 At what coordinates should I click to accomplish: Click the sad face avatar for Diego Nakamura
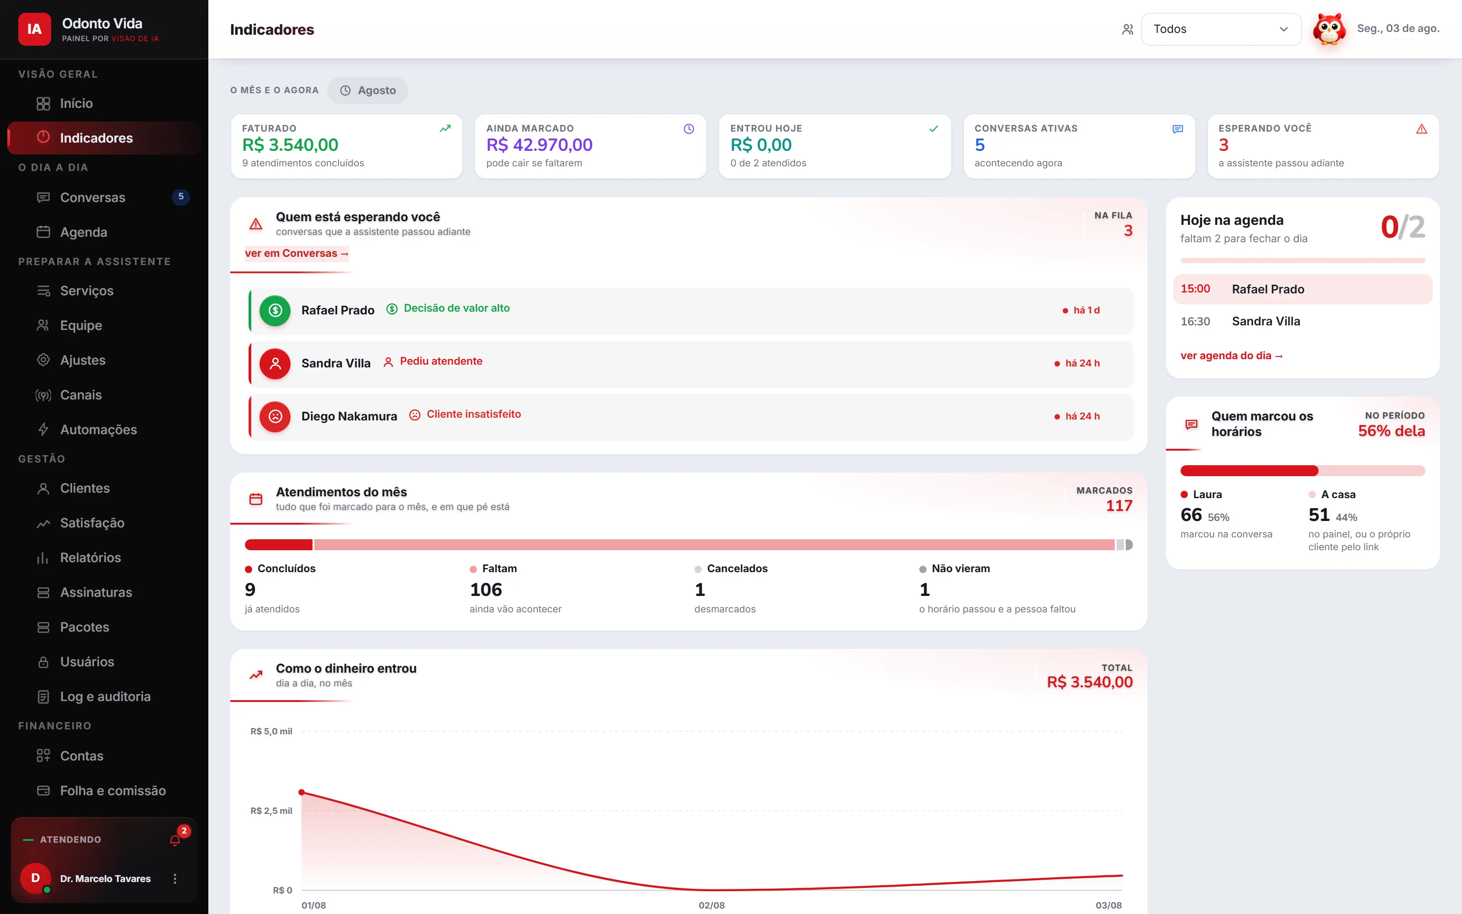click(275, 416)
